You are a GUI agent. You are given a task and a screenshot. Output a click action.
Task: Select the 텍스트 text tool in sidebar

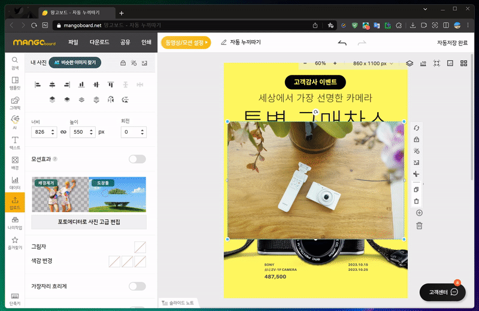pyautogui.click(x=14, y=143)
